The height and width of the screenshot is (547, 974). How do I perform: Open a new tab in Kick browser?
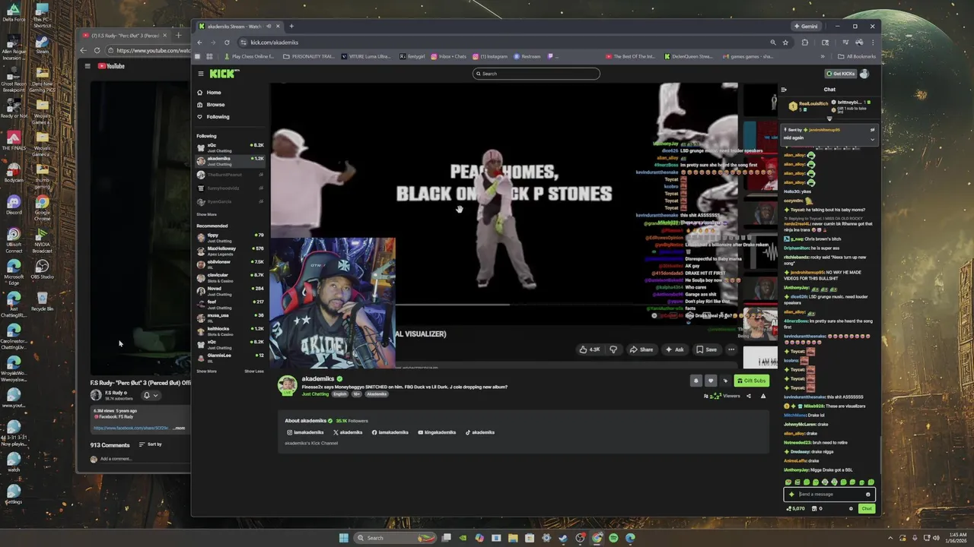(x=291, y=27)
